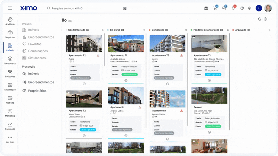Check the Pendente de Angariação Apartamento T1 card
Viewport: 278px width, 156px height.
coord(194,37)
